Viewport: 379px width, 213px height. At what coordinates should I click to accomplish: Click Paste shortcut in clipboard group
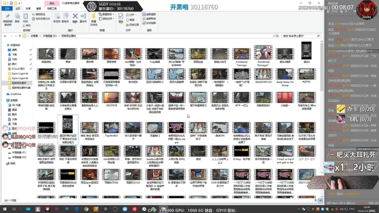click(41, 18)
